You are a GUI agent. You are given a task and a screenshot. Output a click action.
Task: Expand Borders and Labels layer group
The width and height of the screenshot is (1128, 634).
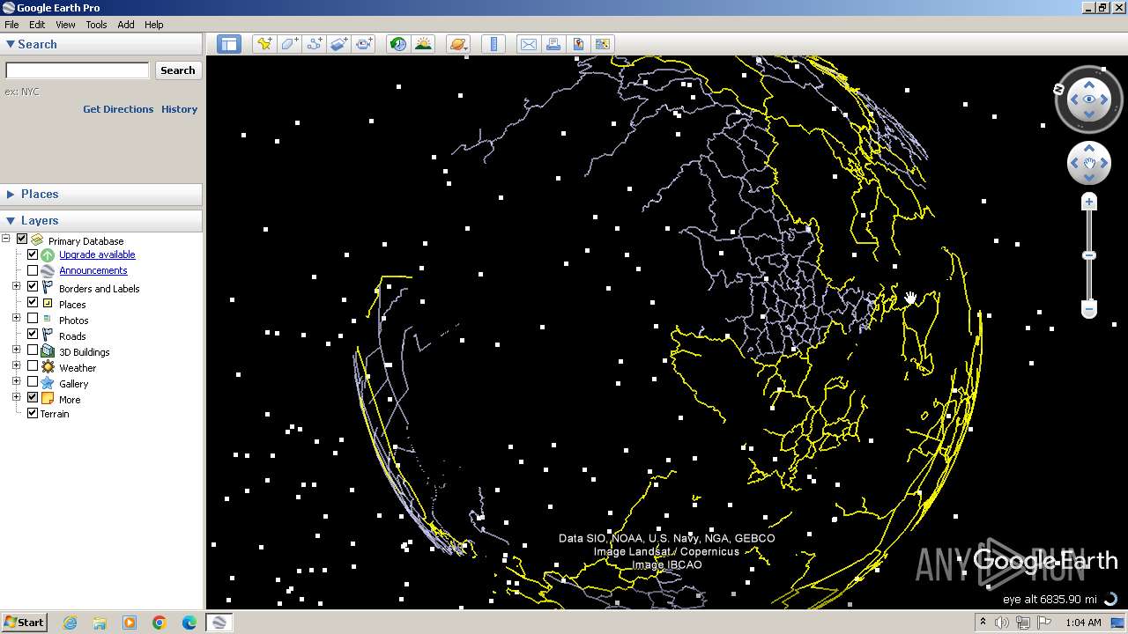[16, 286]
